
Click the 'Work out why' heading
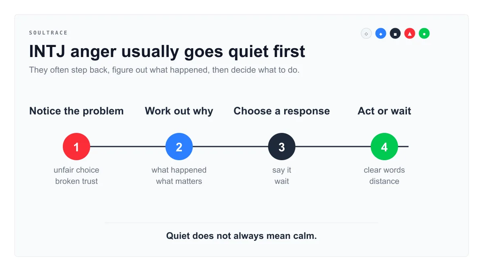[x=179, y=111]
